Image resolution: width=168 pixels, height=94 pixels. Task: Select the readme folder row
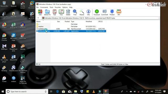click(71, 27)
